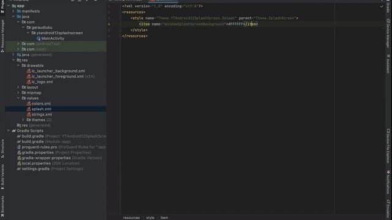Collapse the values folder arrow
The height and width of the screenshot is (220, 392).
pyautogui.click(x=18, y=98)
